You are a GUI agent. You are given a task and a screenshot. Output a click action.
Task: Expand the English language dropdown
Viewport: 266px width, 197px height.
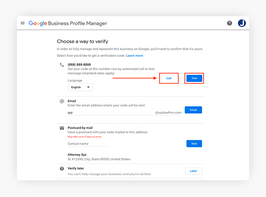point(80,87)
